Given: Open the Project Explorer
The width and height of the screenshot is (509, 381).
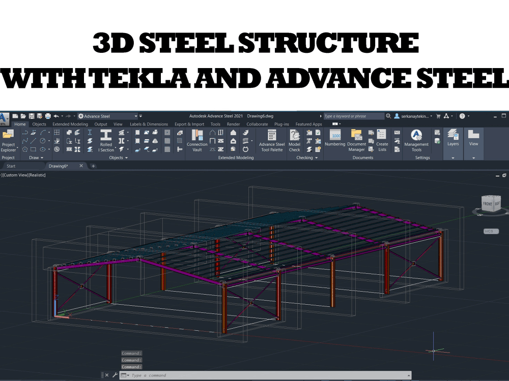Looking at the screenshot, I should pyautogui.click(x=8, y=138).
